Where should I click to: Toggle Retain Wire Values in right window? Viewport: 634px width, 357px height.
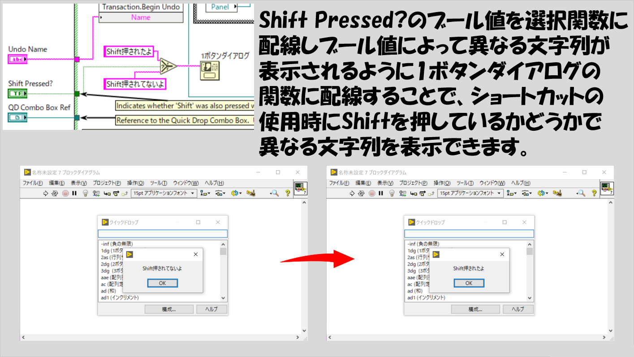[403, 193]
